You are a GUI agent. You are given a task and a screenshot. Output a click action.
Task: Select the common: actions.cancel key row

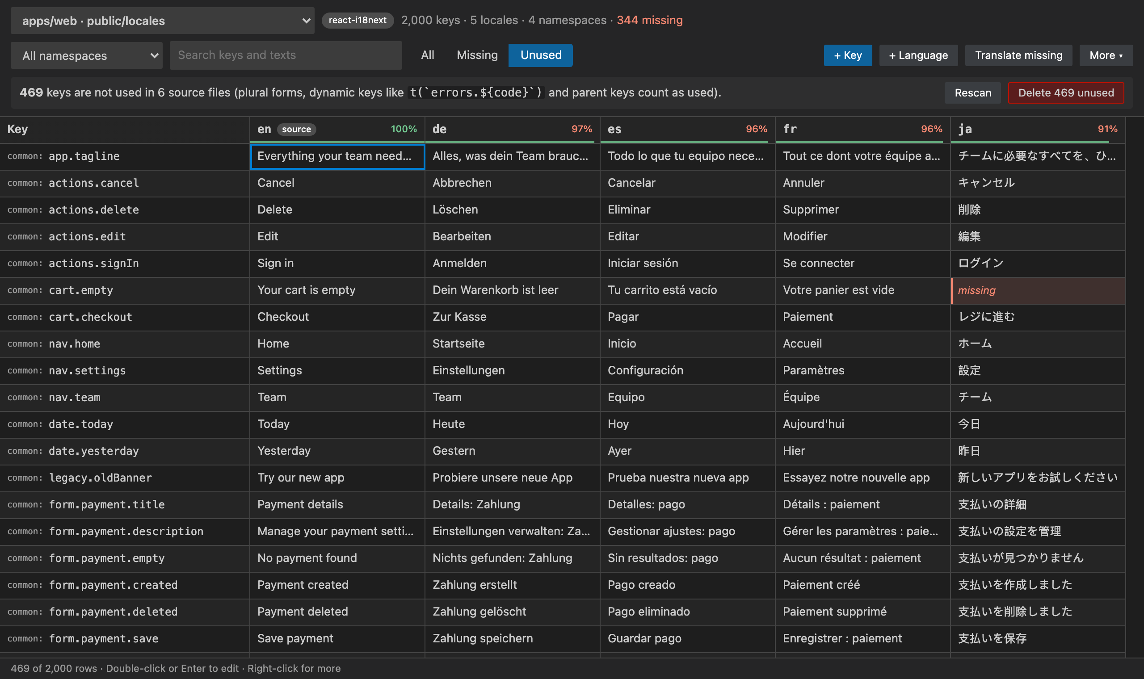tap(125, 184)
